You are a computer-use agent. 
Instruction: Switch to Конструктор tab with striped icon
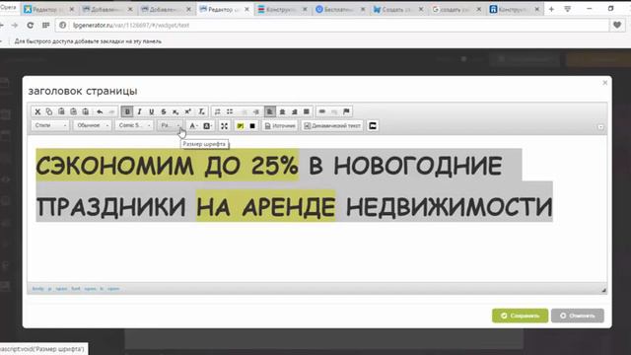pyautogui.click(x=282, y=9)
